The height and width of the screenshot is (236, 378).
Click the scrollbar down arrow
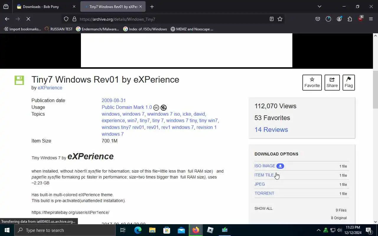tap(375, 222)
